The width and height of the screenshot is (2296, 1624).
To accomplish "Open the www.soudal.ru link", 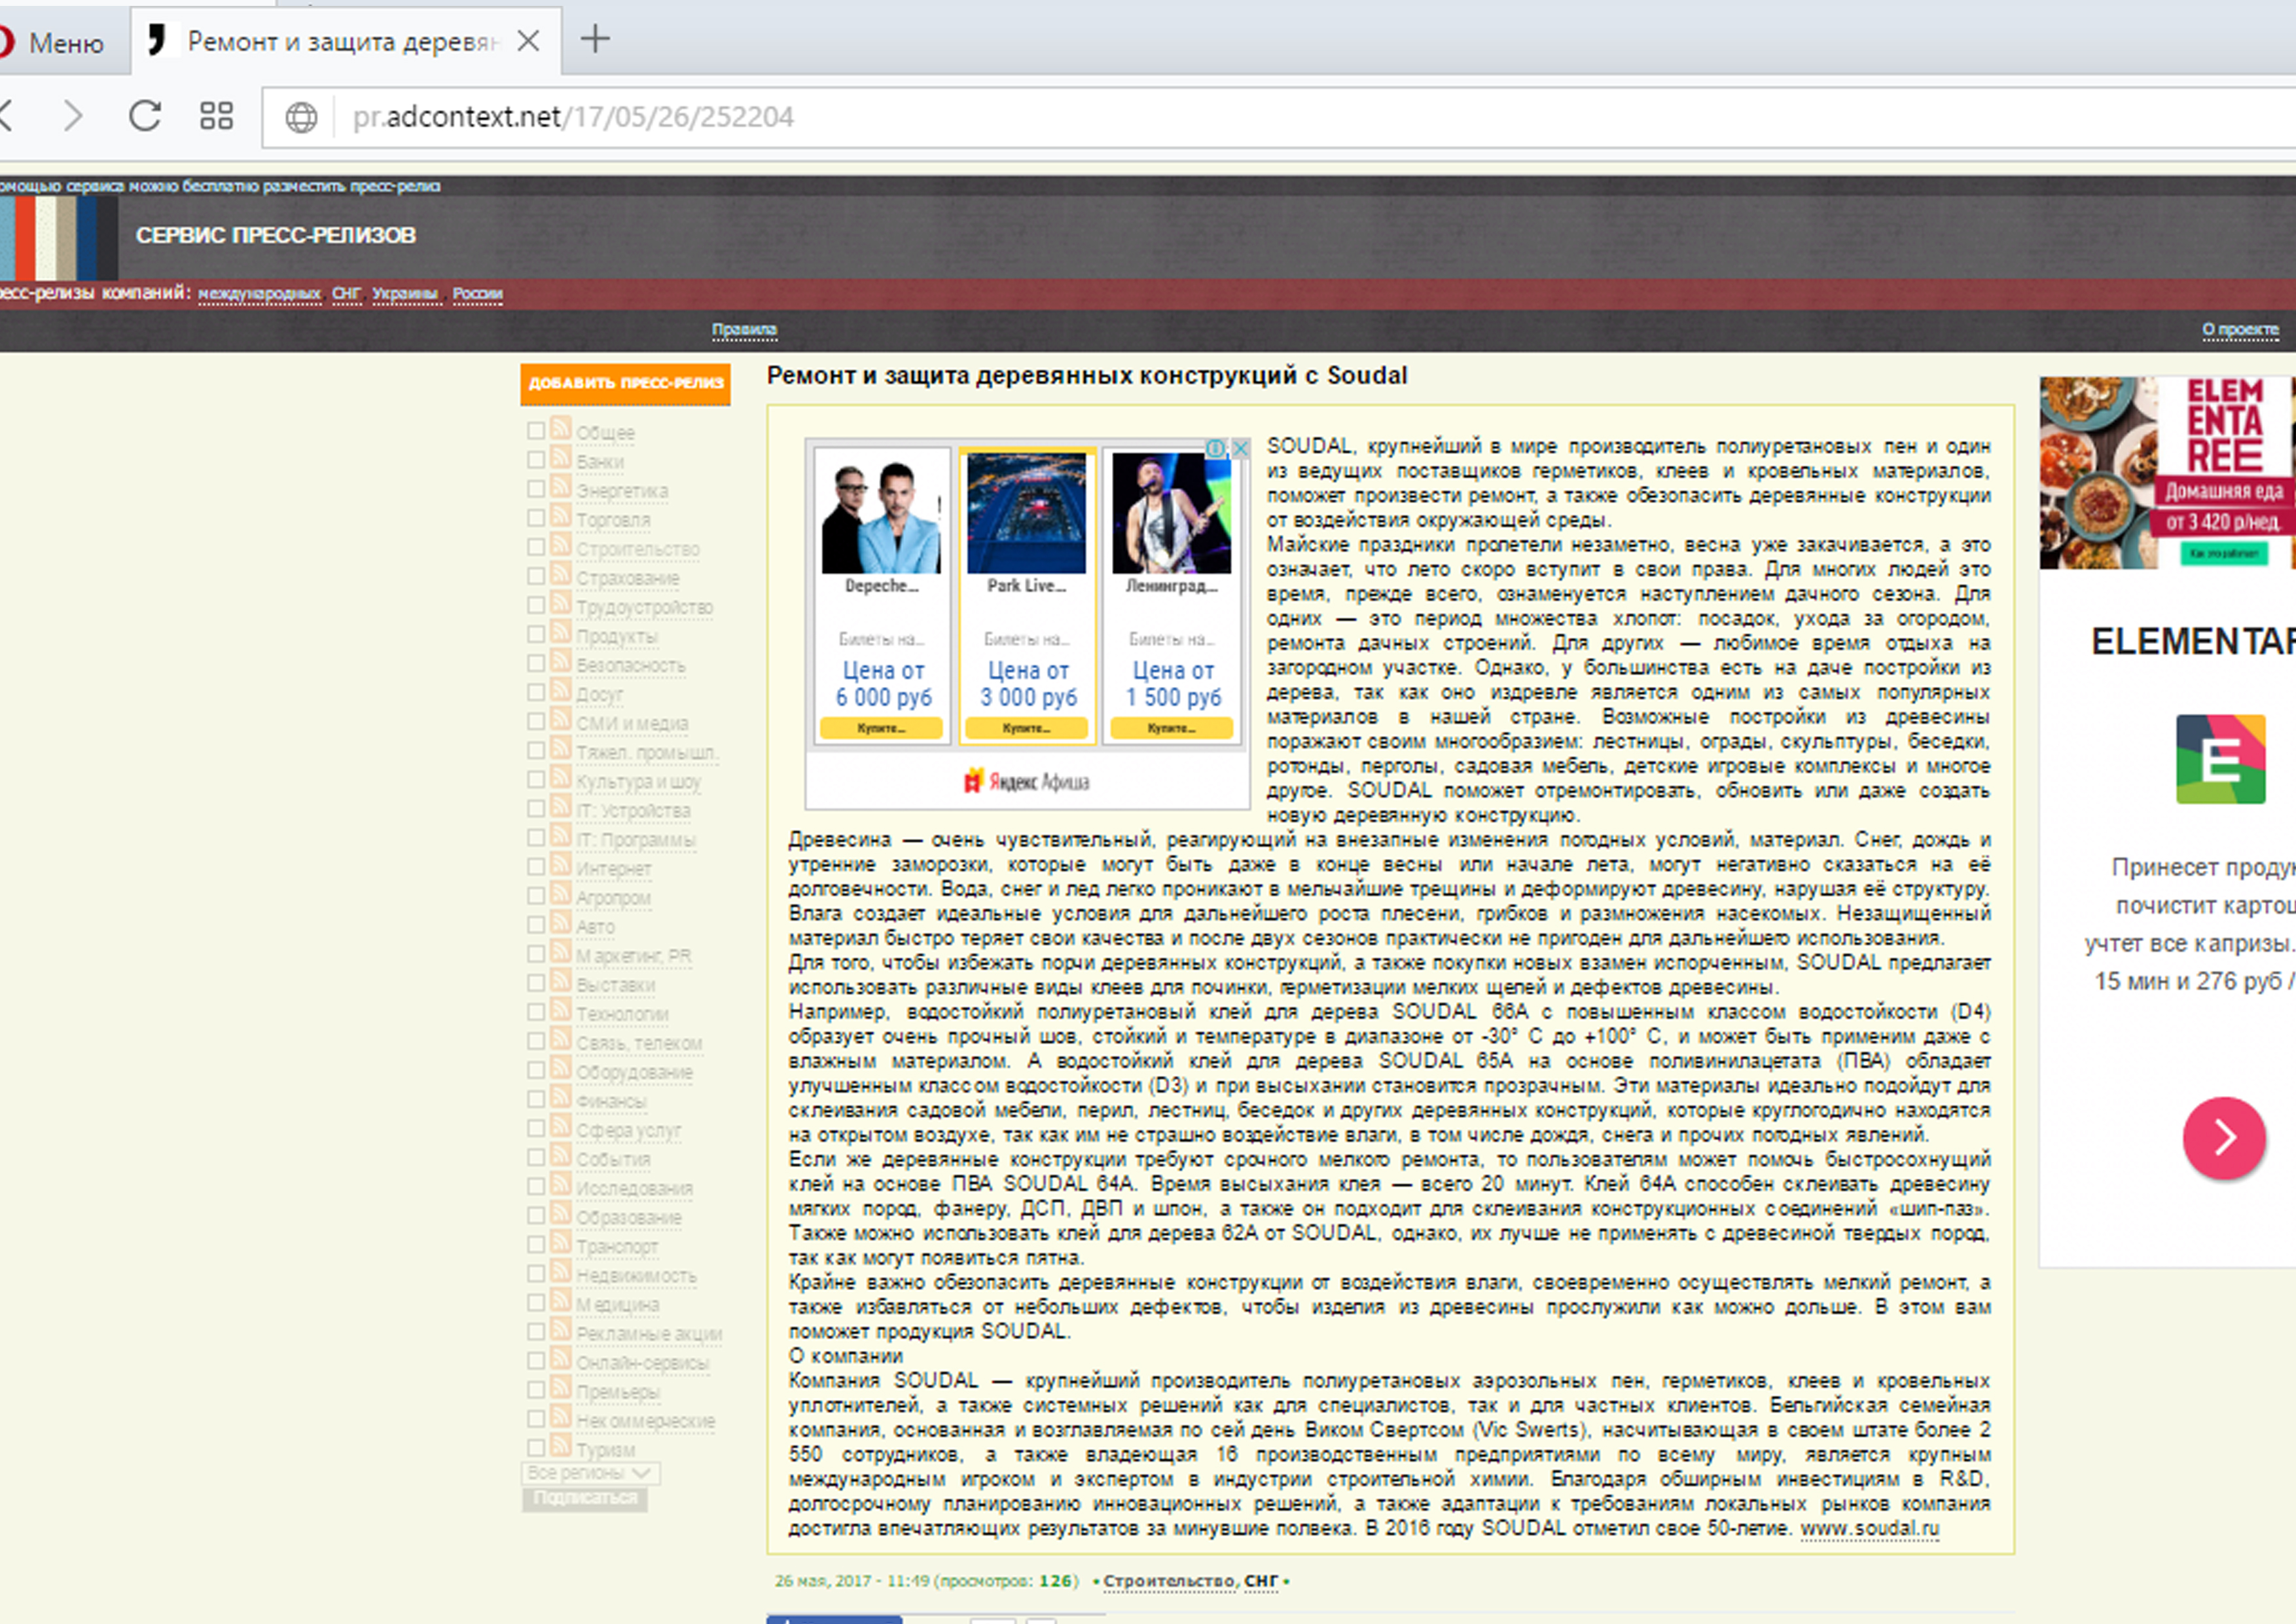I will coord(1869,1529).
